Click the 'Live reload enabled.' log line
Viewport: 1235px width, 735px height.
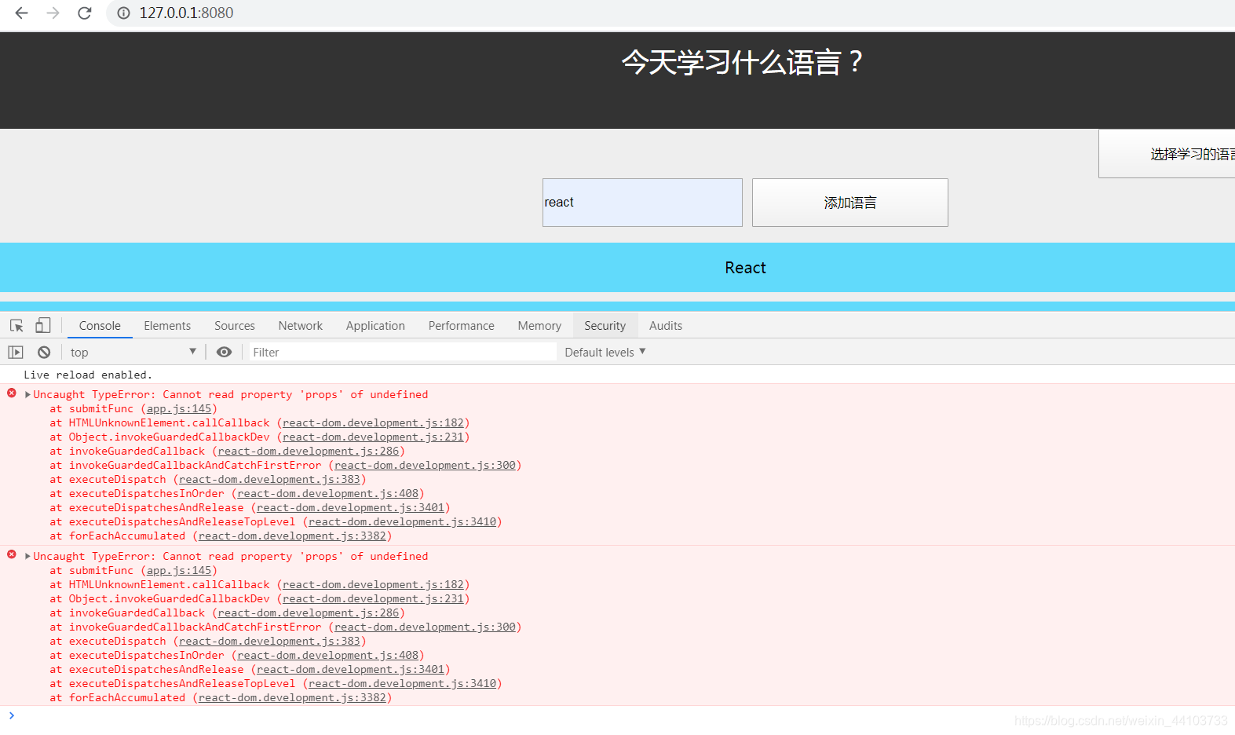(88, 375)
